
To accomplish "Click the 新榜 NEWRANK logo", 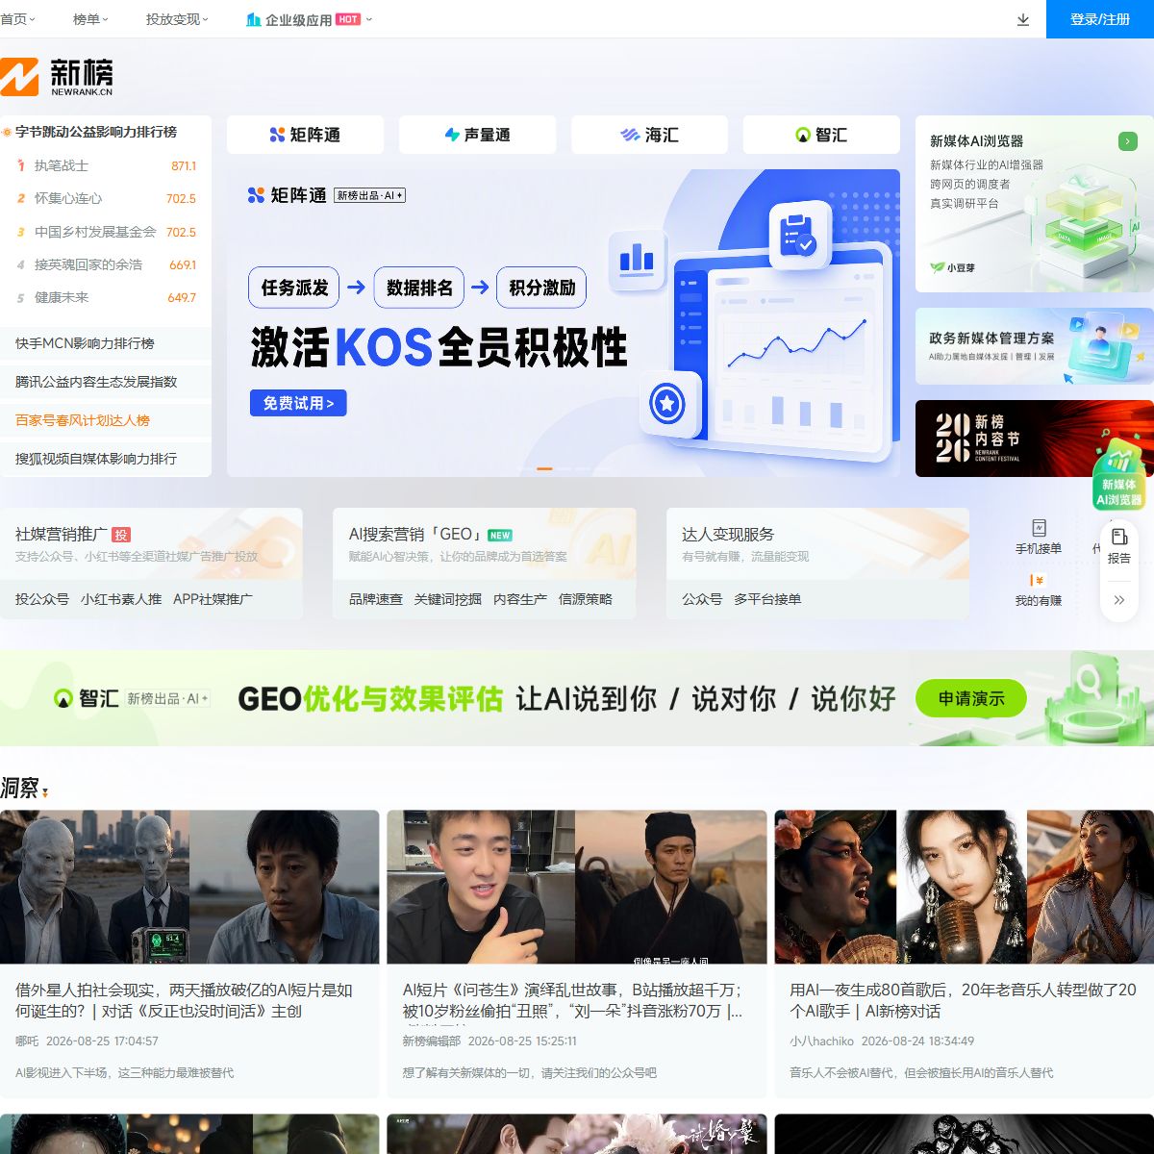I will click(x=57, y=76).
